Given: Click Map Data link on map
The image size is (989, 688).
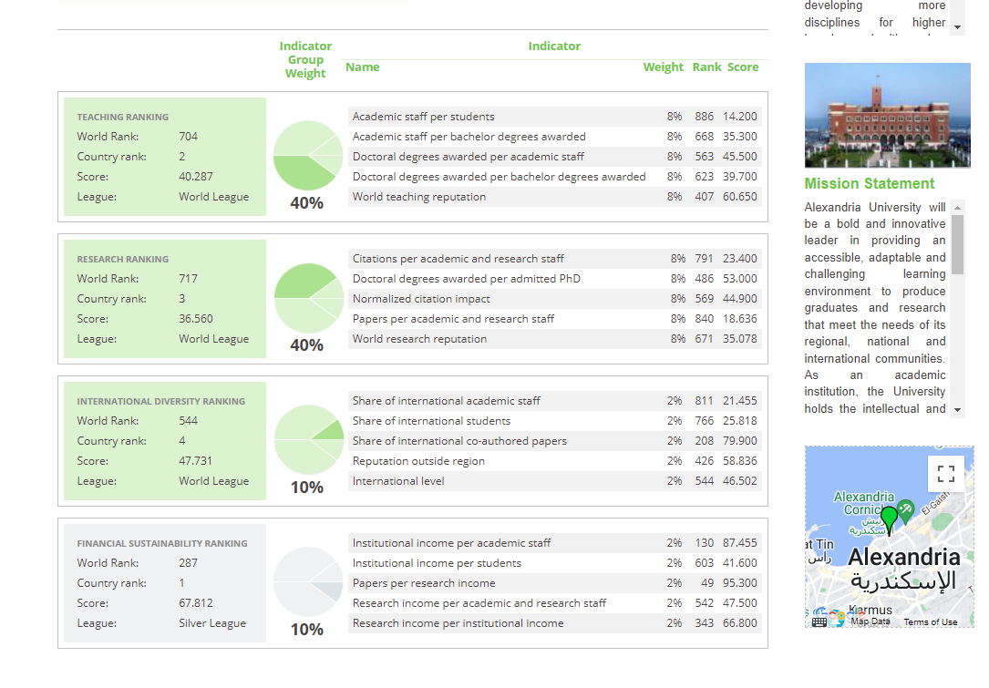Looking at the screenshot, I should [x=870, y=621].
